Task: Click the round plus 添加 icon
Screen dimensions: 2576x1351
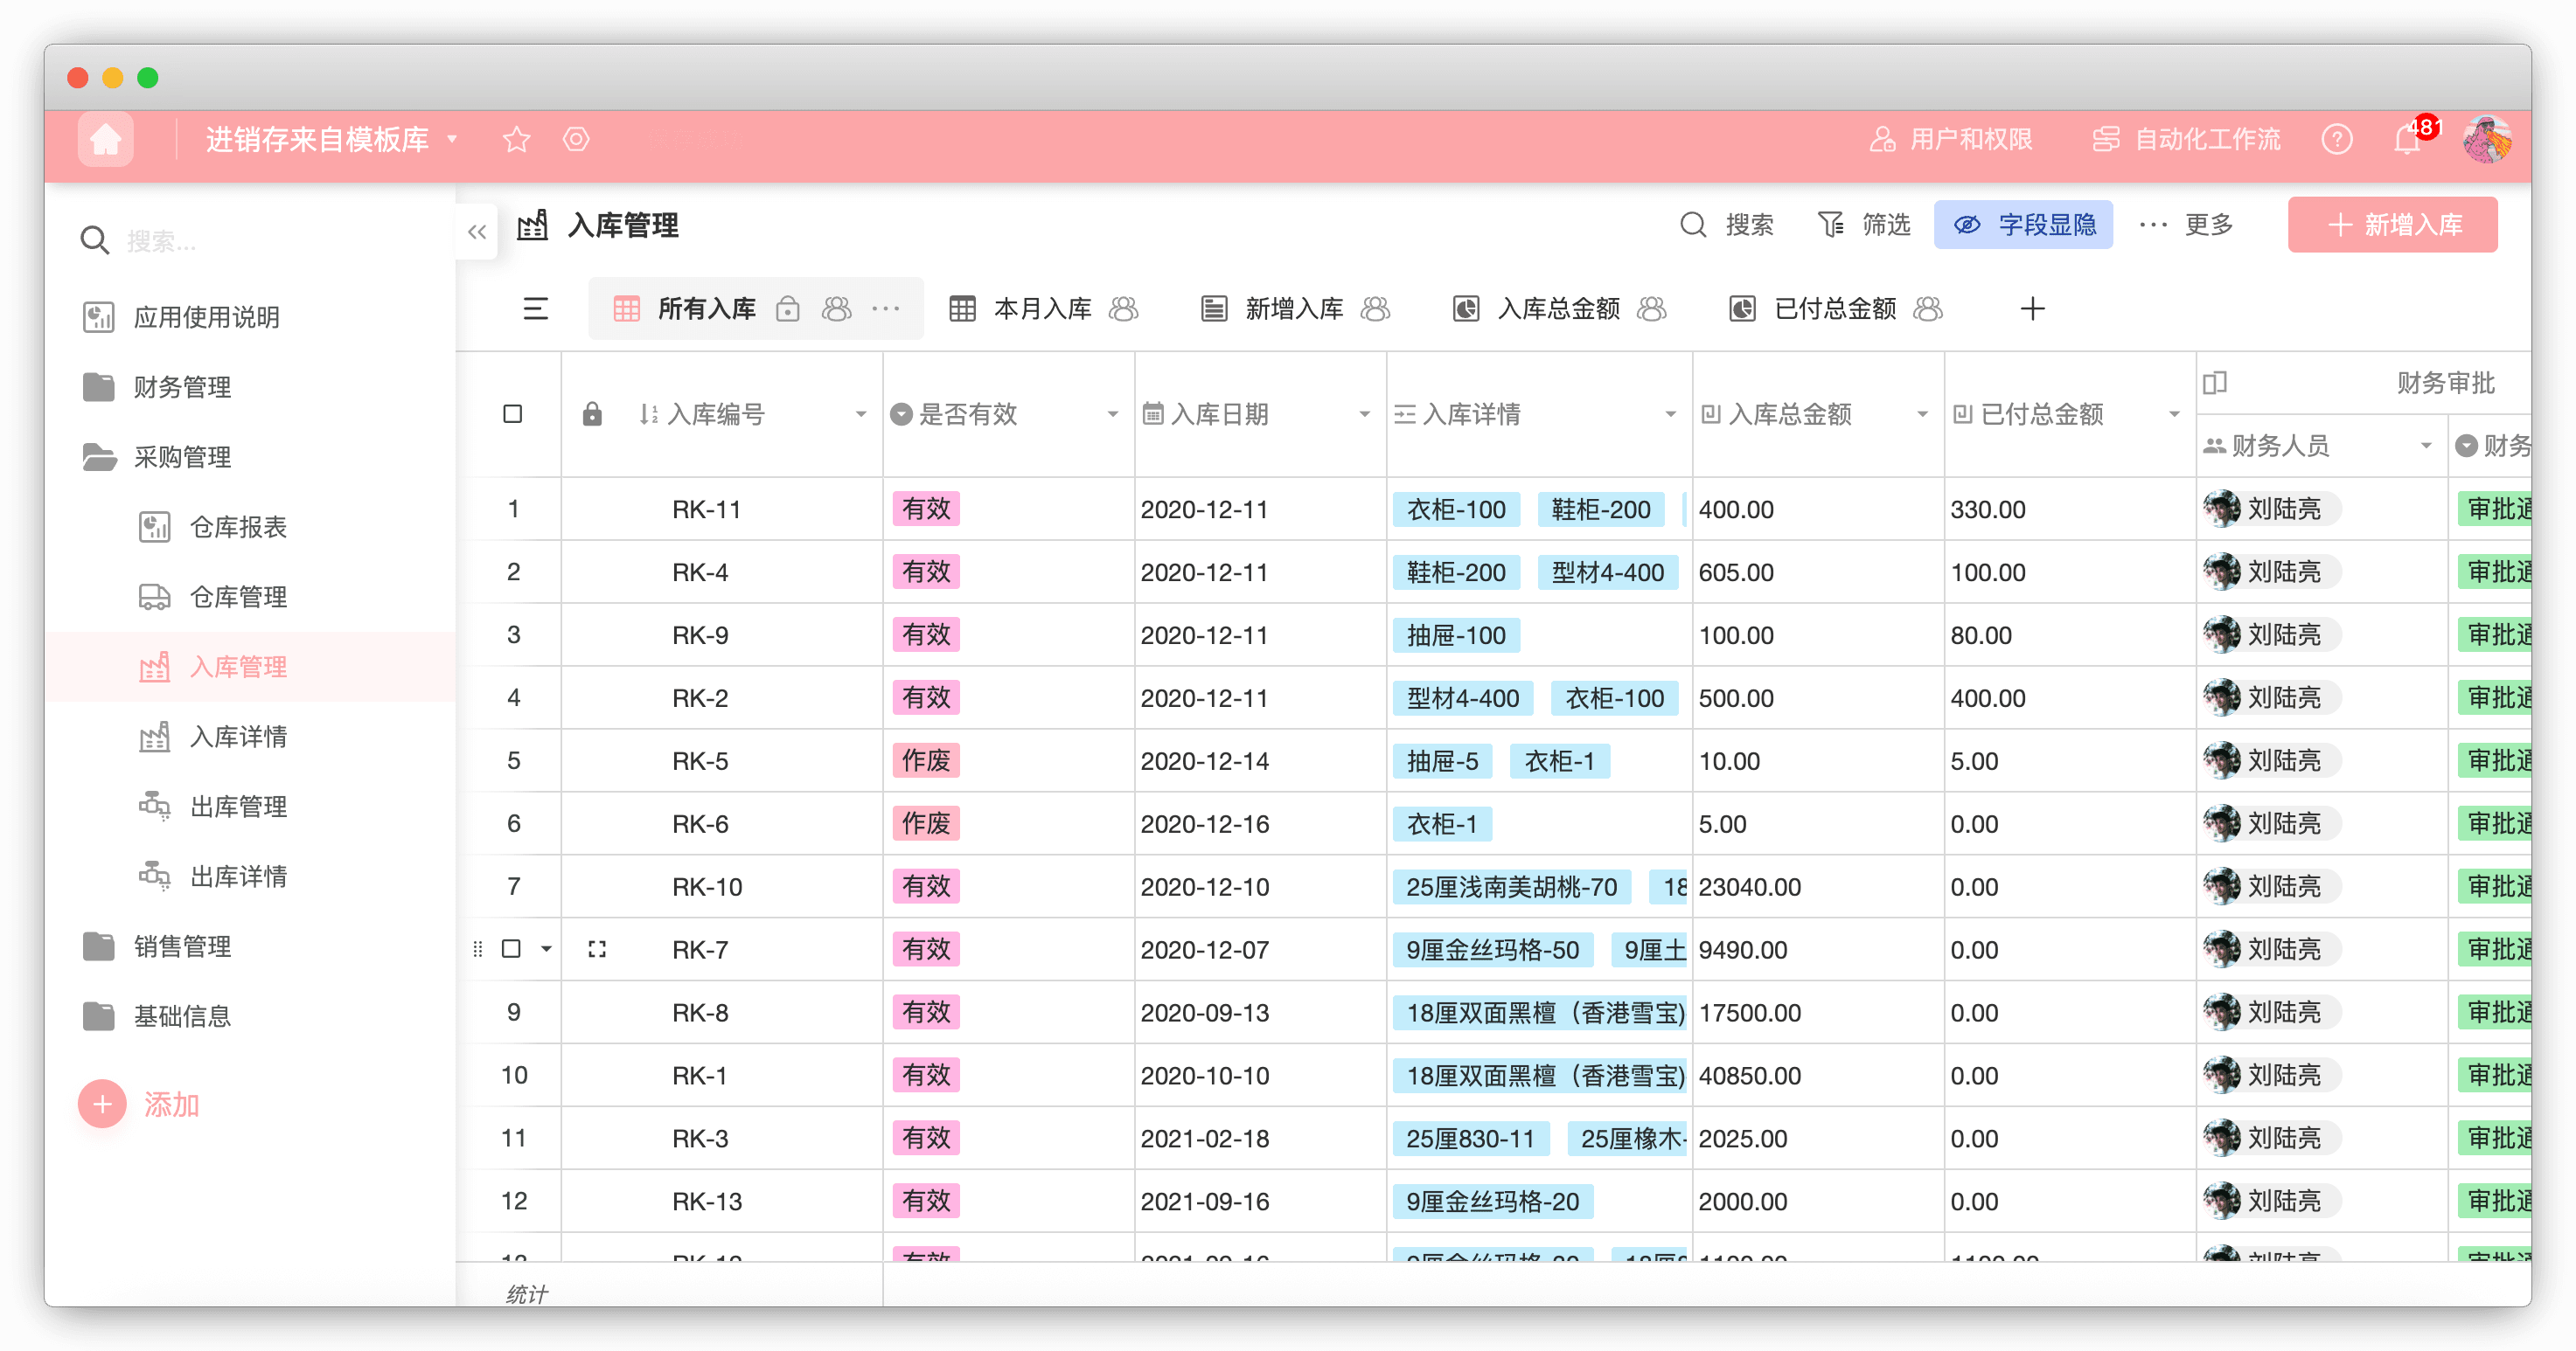Action: (102, 1105)
